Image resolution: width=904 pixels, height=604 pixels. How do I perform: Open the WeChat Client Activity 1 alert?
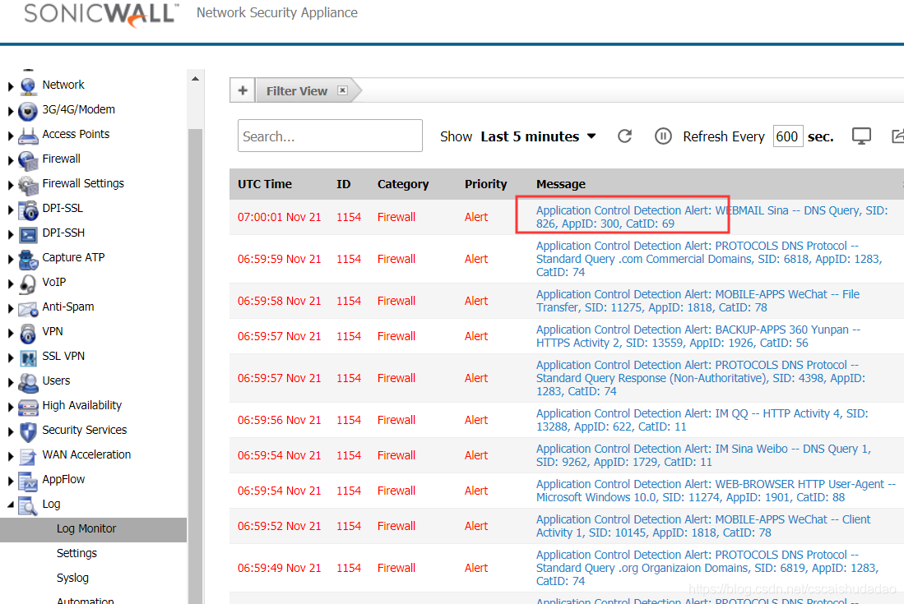point(702,526)
